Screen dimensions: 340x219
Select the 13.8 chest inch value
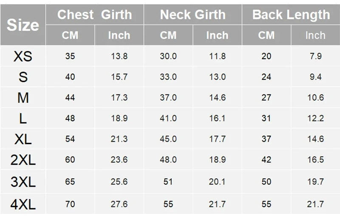tap(119, 56)
